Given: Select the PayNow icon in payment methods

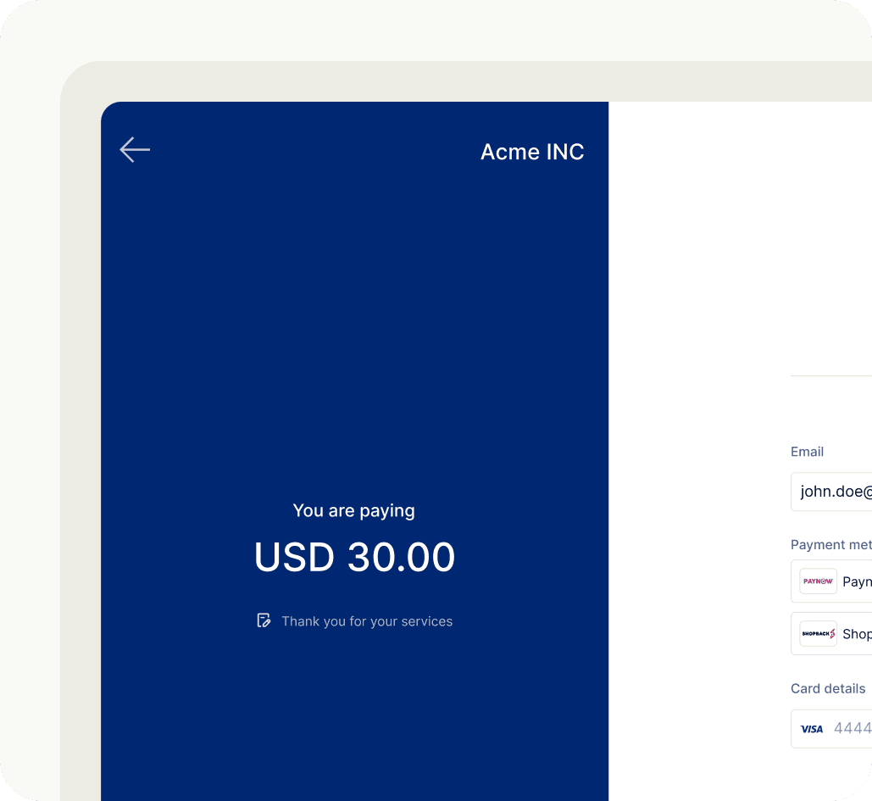Looking at the screenshot, I should tap(817, 581).
